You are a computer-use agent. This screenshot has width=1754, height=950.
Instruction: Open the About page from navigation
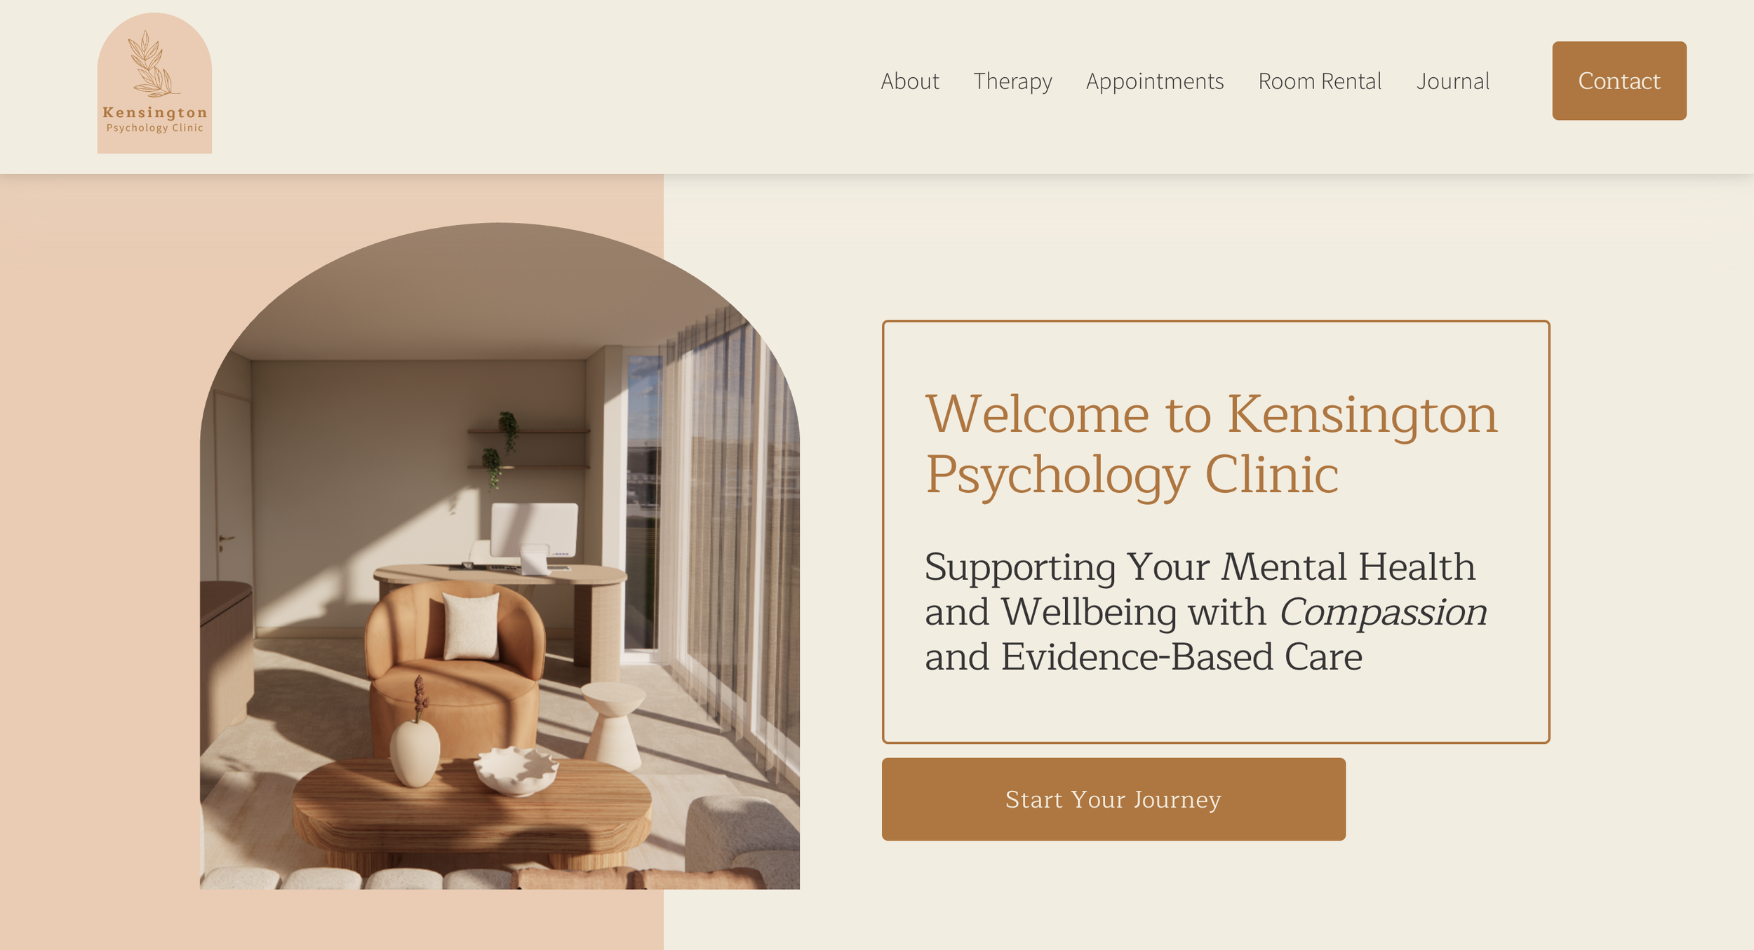(909, 81)
